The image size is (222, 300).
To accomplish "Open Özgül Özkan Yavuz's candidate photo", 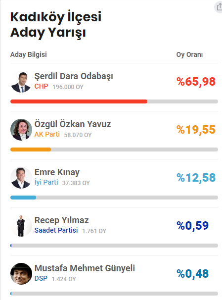I will (x=21, y=130).
